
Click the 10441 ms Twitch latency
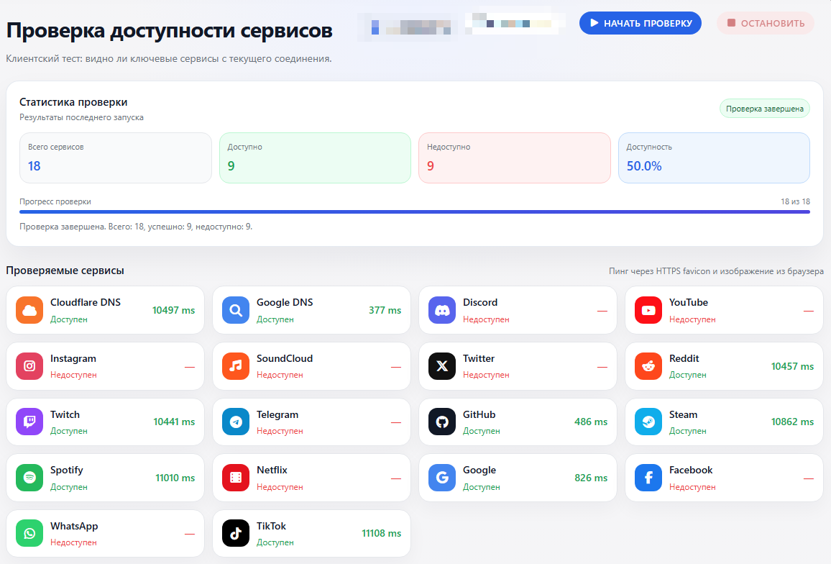coord(174,422)
